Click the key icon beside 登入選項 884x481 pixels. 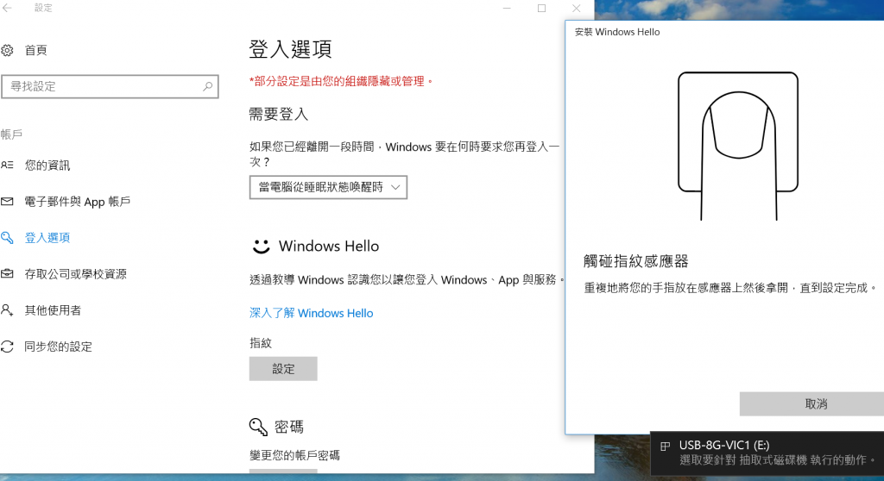(x=7, y=238)
